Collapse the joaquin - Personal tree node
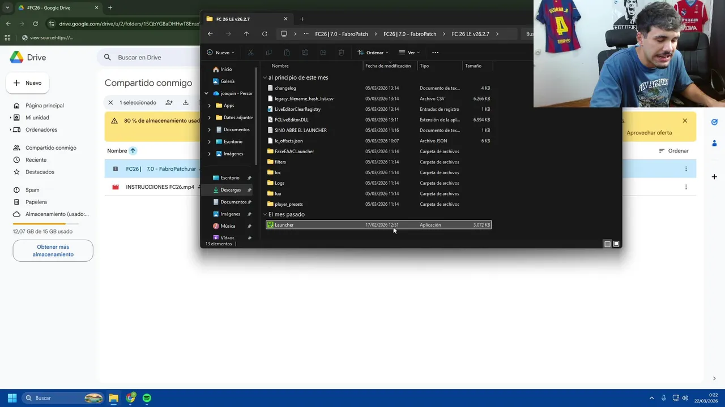 [206, 93]
